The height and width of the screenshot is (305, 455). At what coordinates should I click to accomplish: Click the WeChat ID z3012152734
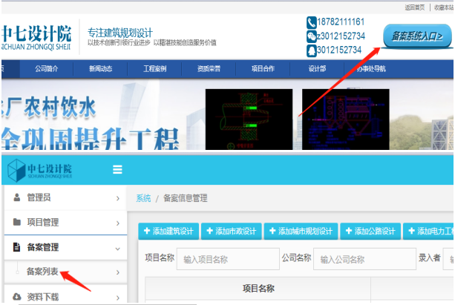point(341,36)
